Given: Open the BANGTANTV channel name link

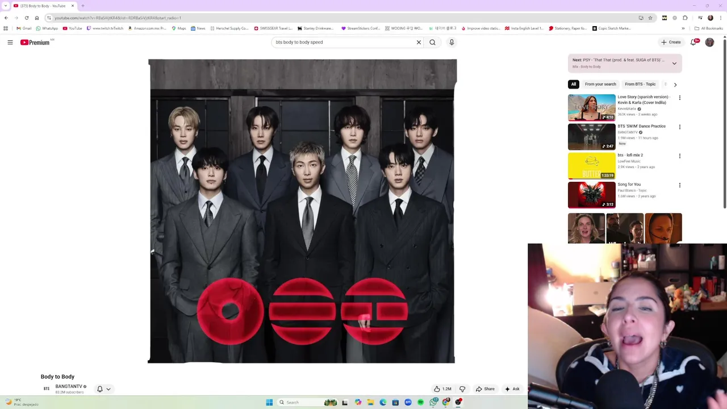Looking at the screenshot, I should (x=69, y=386).
